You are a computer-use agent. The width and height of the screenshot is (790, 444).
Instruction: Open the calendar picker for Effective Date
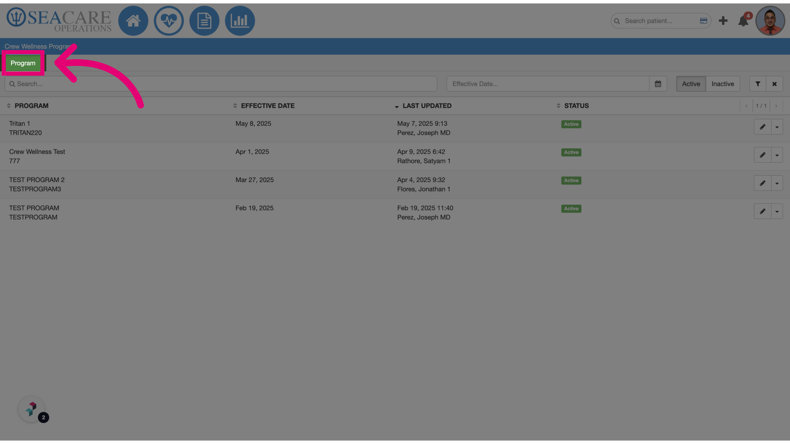(658, 84)
